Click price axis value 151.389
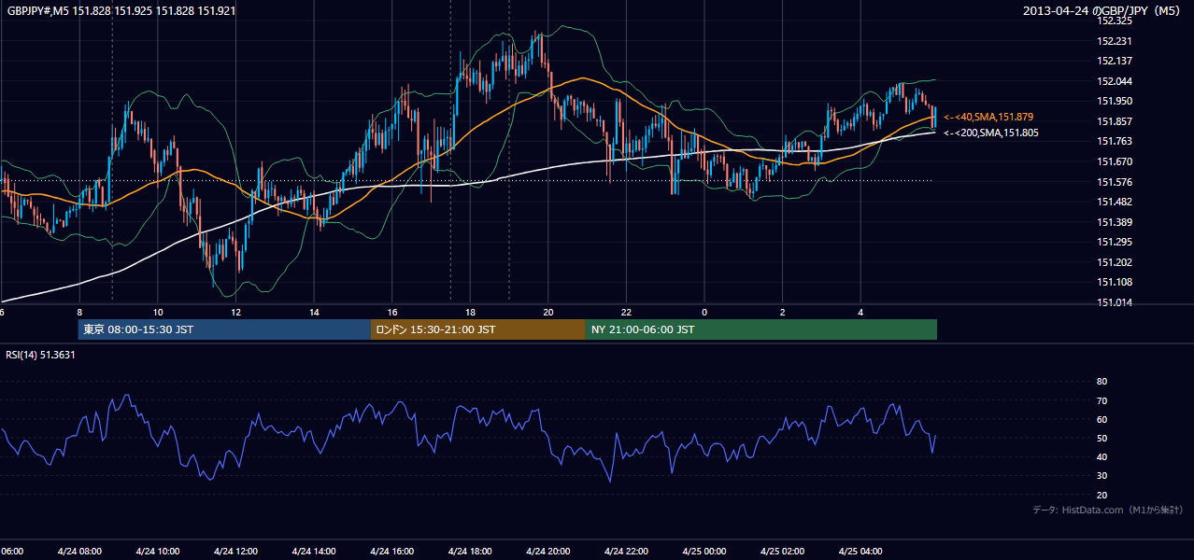The height and width of the screenshot is (560, 1194). 1115,222
